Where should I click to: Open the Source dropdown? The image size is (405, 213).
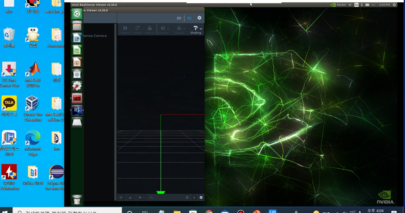163,30
